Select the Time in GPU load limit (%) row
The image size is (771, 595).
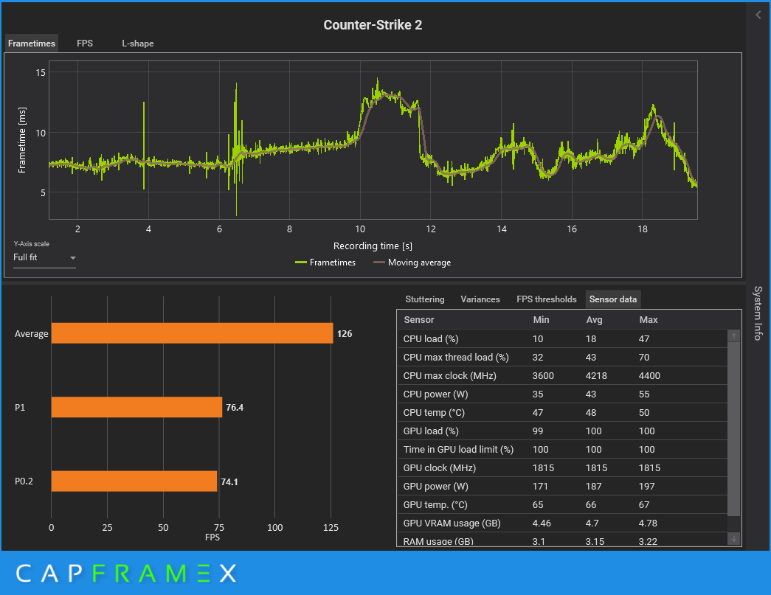pos(562,450)
